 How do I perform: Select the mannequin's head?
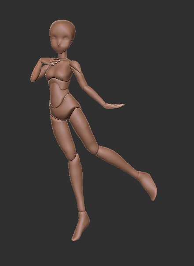click(62, 36)
